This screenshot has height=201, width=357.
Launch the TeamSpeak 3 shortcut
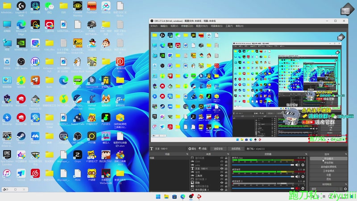coord(92,83)
